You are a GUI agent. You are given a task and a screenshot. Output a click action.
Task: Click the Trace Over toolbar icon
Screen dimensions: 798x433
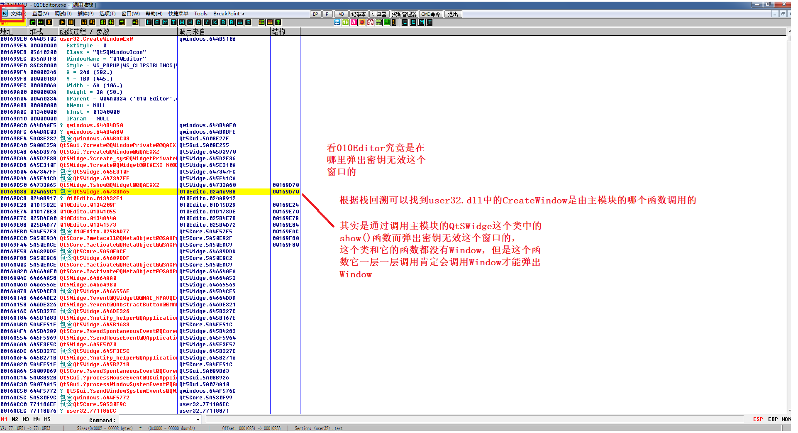click(111, 22)
